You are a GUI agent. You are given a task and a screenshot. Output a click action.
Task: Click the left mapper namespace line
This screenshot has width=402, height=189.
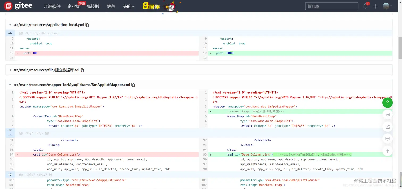tap(62, 107)
